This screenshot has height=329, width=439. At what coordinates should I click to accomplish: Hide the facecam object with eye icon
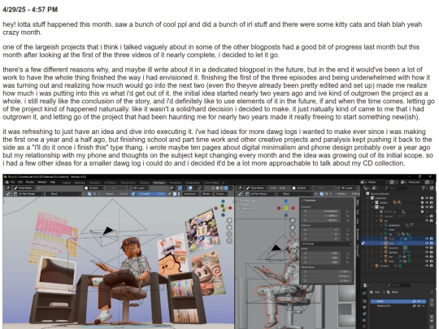click(x=427, y=248)
